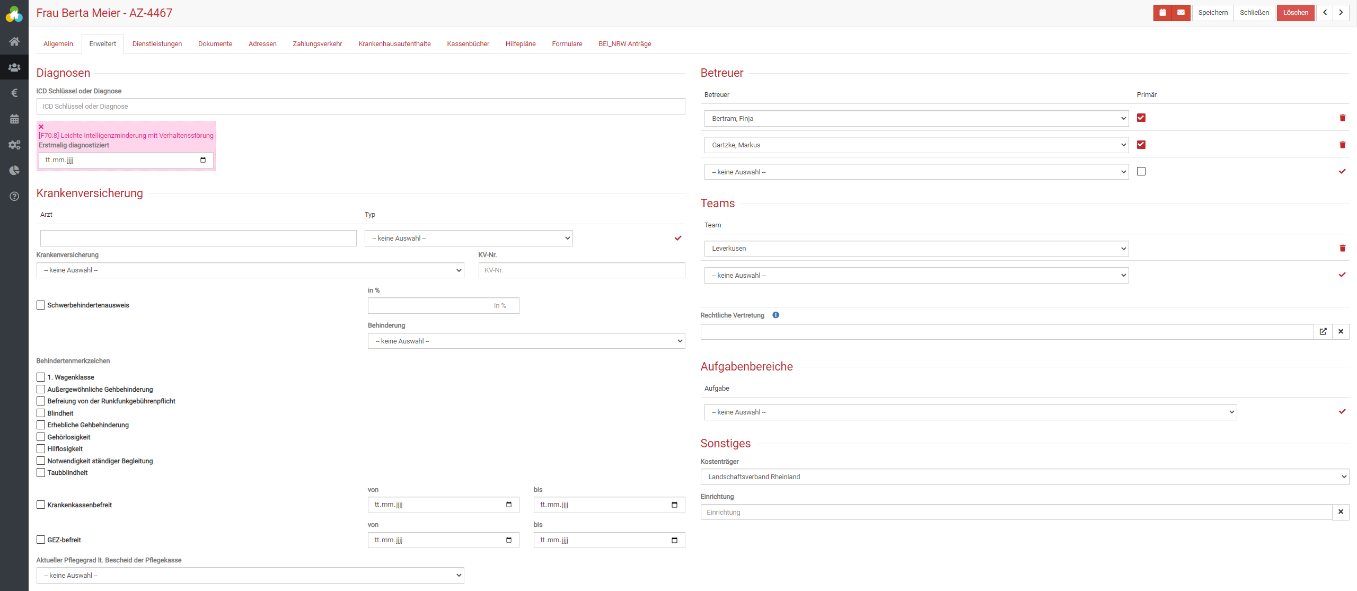Expand the Kostenträger dropdown

(x=1024, y=477)
